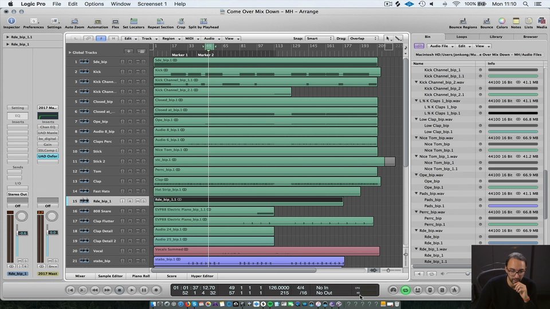
Task: Open the Sample Editor tab
Action: (x=110, y=276)
